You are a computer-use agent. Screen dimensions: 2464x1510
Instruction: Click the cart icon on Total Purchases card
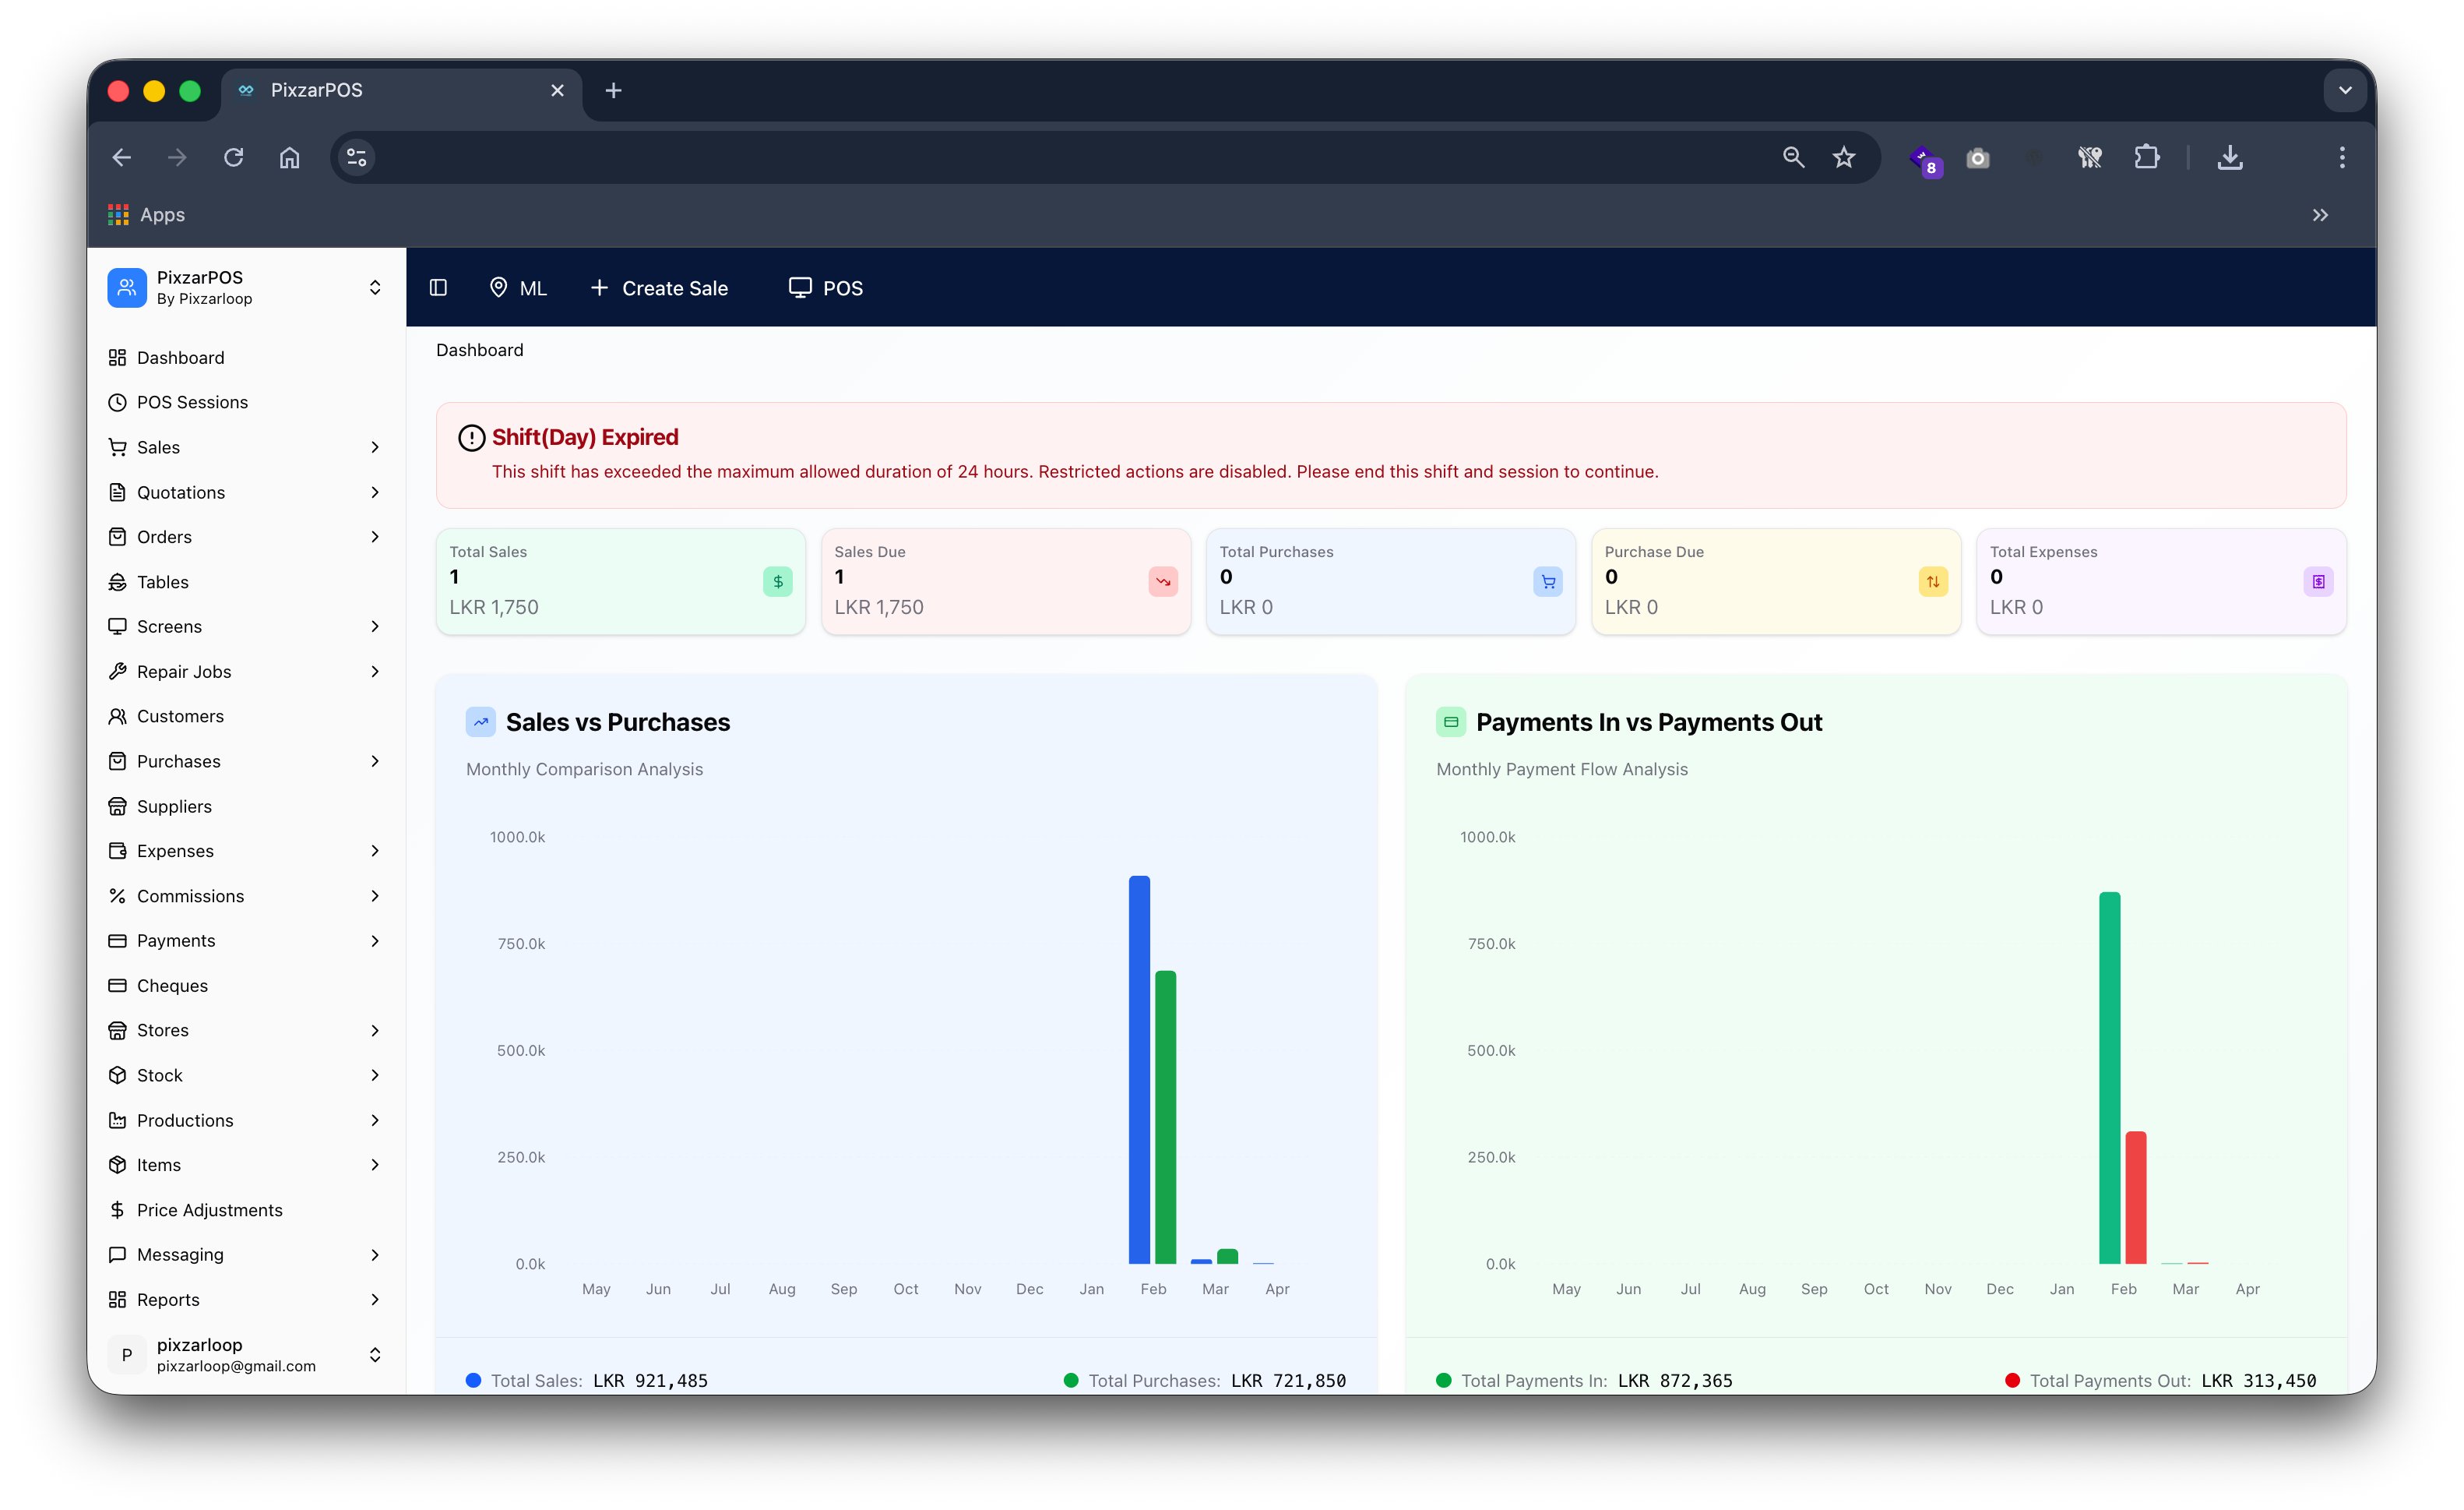click(x=1547, y=581)
